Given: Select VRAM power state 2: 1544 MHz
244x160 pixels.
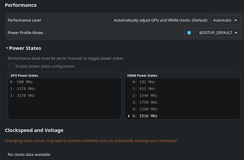Looking at the screenshot, I should pyautogui.click(x=182, y=96).
